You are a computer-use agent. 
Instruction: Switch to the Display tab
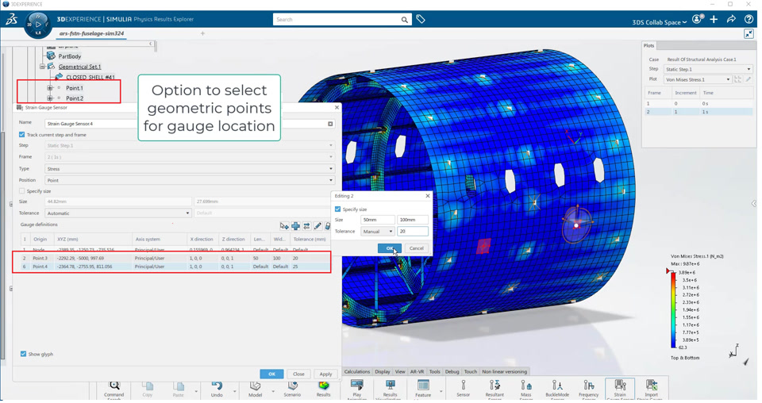382,372
